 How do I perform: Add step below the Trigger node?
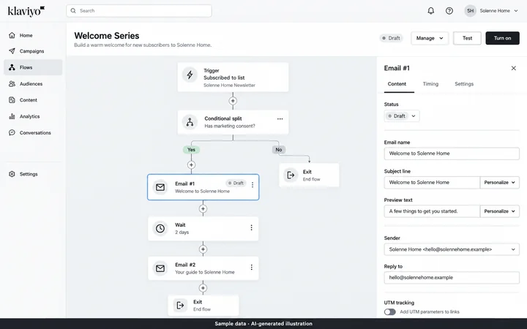click(233, 101)
